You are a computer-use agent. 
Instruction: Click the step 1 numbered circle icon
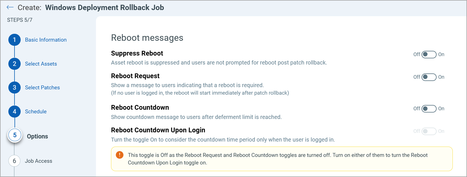click(14, 40)
